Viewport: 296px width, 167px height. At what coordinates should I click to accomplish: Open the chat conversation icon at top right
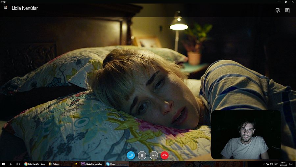pos(287,11)
